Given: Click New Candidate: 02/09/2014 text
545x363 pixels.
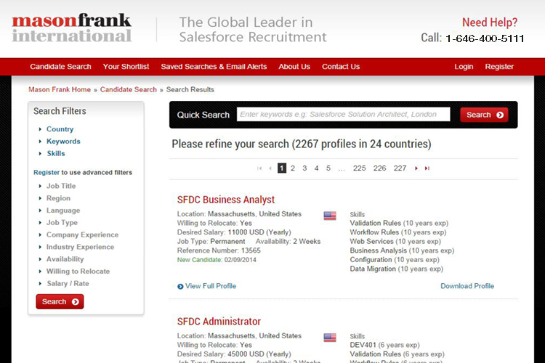Looking at the screenshot, I should (x=217, y=260).
